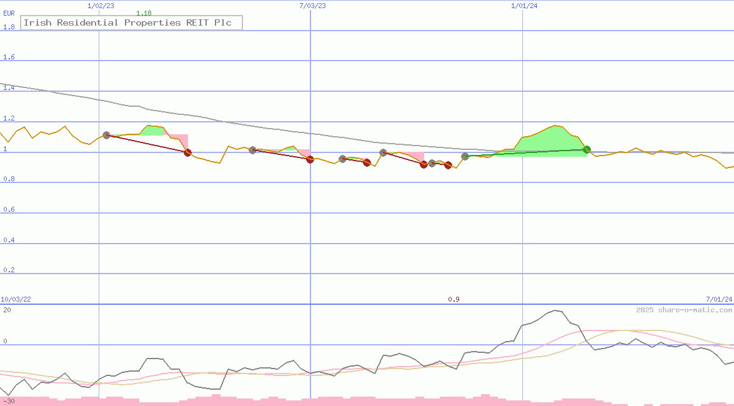The height and width of the screenshot is (406, 734).
Task: Click the 1.8 price axis label
Action: 9,27
